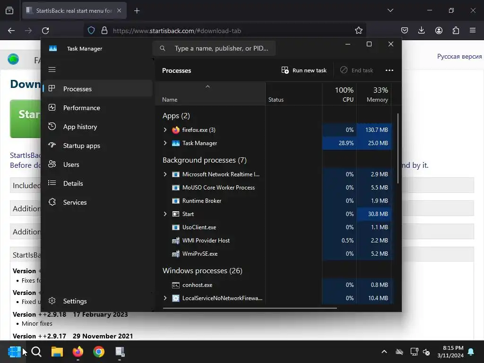
Task: Go back in Firefox browser
Action: pos(11,31)
